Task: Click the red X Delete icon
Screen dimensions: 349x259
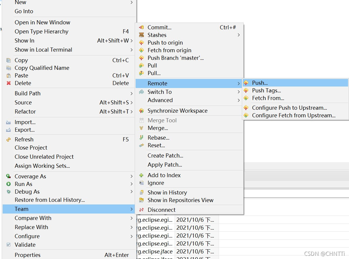Action: point(9,83)
